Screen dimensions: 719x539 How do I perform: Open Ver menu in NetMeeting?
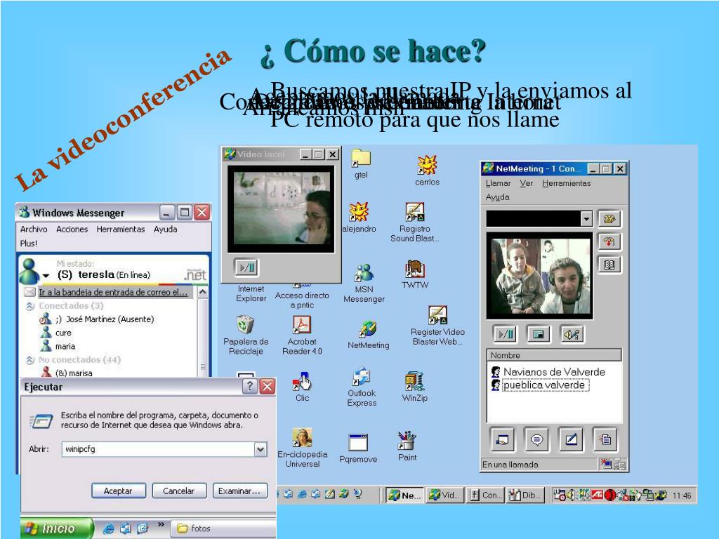[x=527, y=183]
